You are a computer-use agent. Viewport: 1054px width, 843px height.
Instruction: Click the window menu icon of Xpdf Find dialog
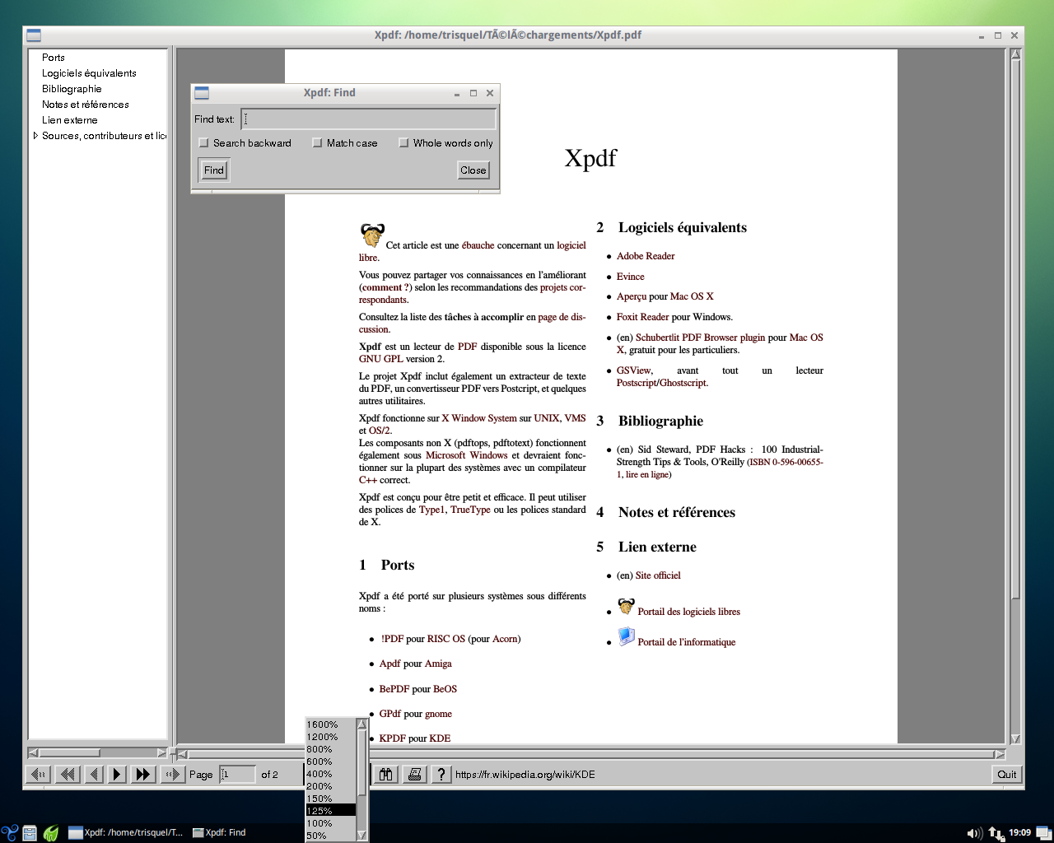(x=202, y=93)
